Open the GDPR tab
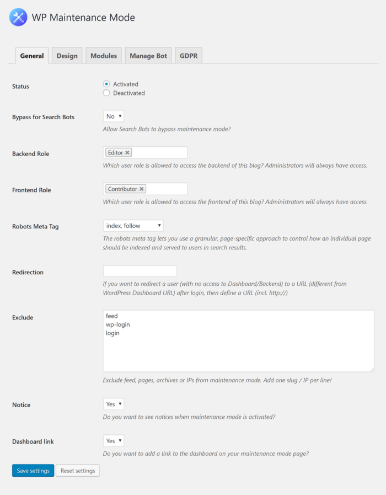This screenshot has height=495, width=386. [188, 55]
